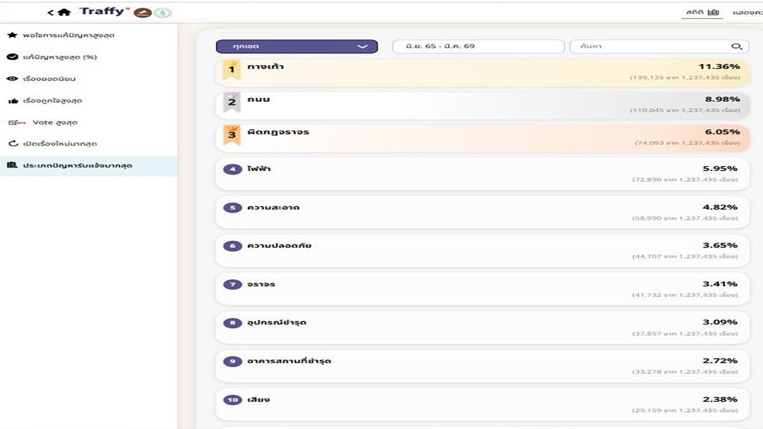Click the eye icon for เรื่องยอดนิยม
The image size is (763, 429).
[12, 78]
